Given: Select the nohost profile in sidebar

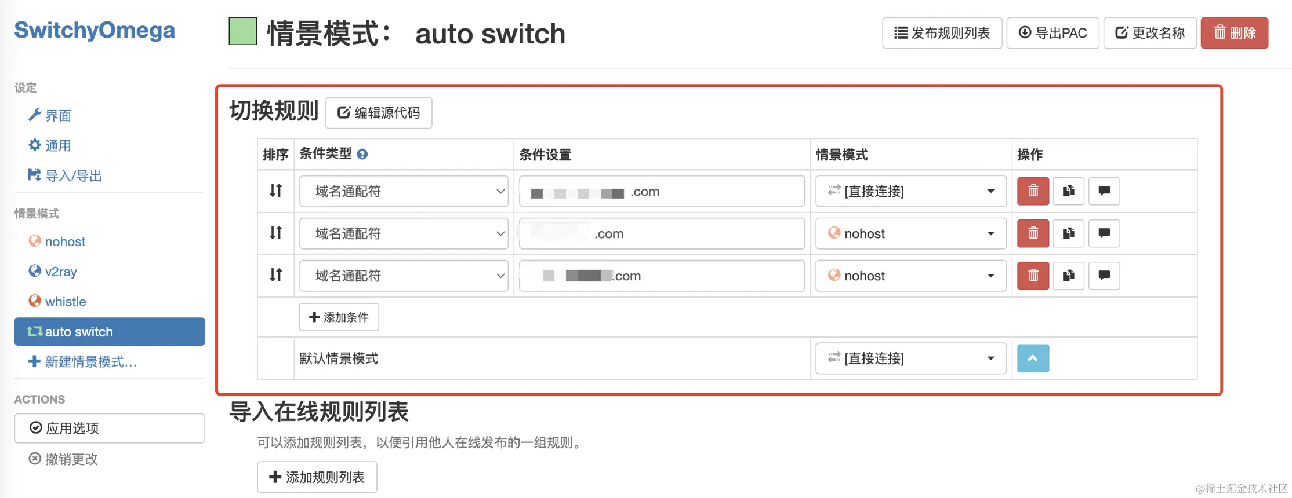Looking at the screenshot, I should coord(57,241).
